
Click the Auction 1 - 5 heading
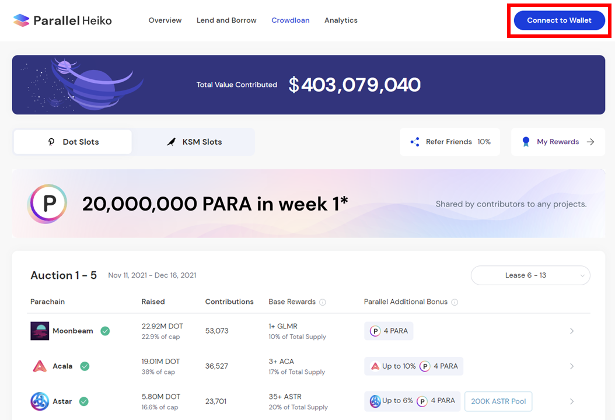point(64,275)
